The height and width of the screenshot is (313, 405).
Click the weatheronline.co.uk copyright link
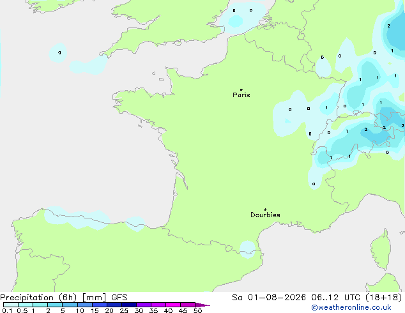click(x=351, y=307)
